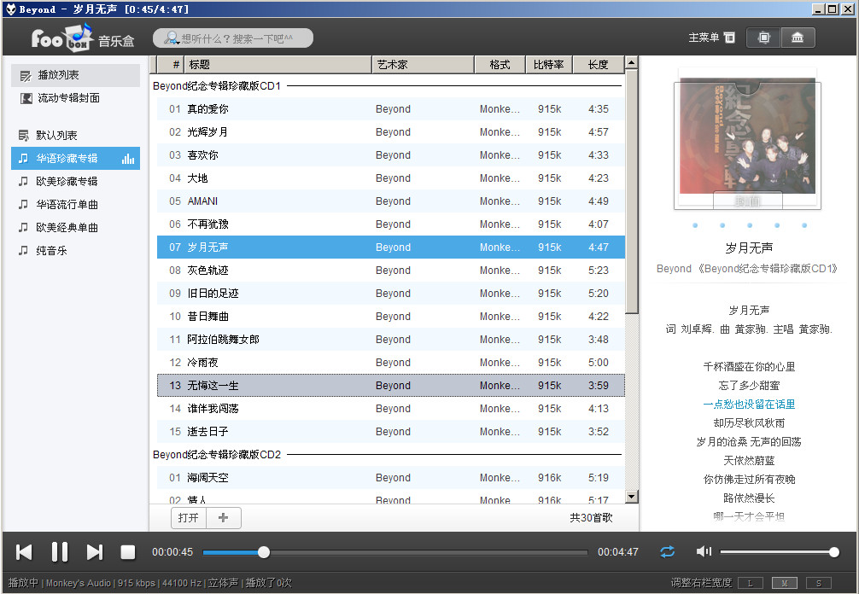
Task: Select song AMANI
Action: point(390,201)
